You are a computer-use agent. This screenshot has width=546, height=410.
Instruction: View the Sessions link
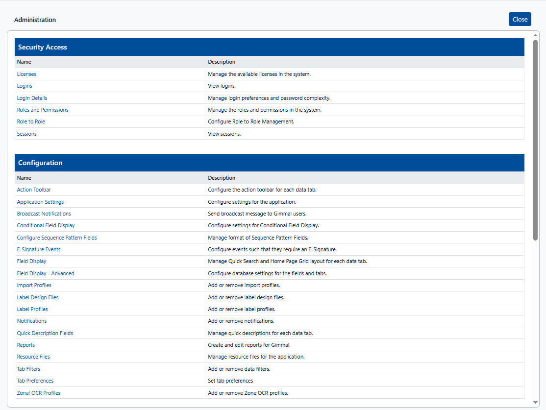tap(27, 134)
